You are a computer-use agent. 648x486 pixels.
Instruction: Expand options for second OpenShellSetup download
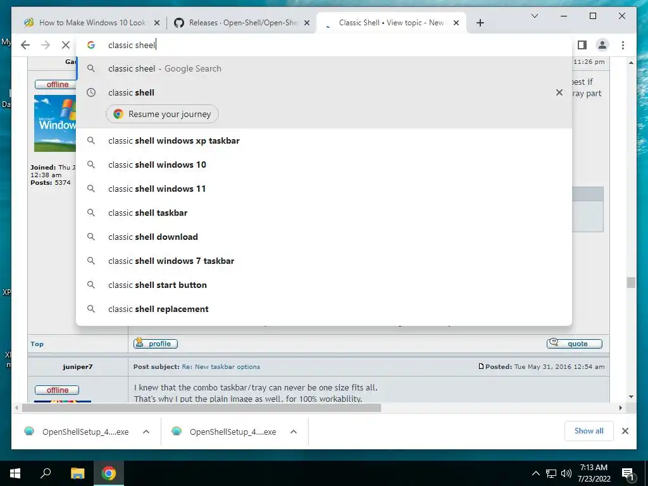tap(294, 432)
